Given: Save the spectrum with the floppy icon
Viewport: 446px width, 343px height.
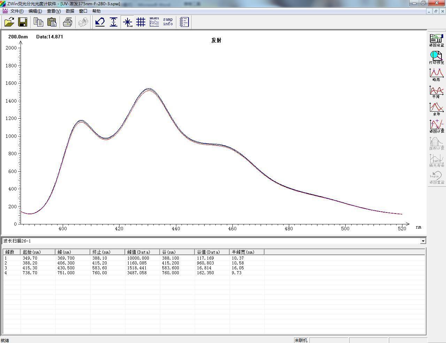Looking at the screenshot, I should tap(23, 22).
